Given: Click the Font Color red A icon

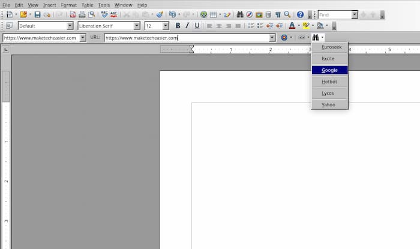Looking at the screenshot, I should pos(291,26).
